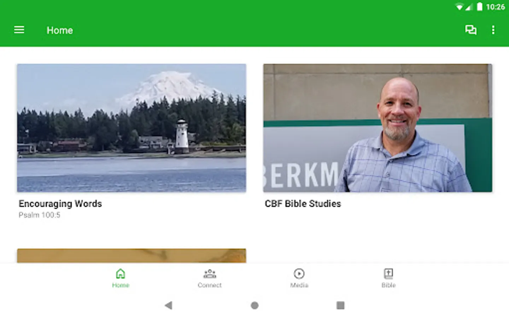
Task: Open the chat messages icon
Action: click(x=470, y=30)
